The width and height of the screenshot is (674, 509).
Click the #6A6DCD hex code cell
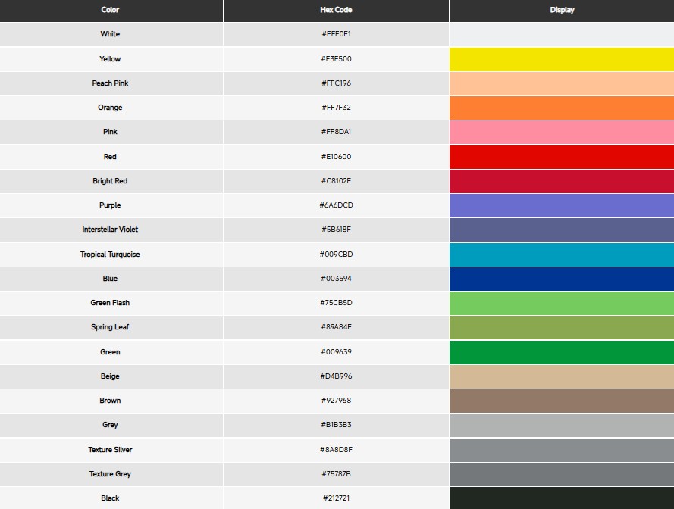pos(336,205)
